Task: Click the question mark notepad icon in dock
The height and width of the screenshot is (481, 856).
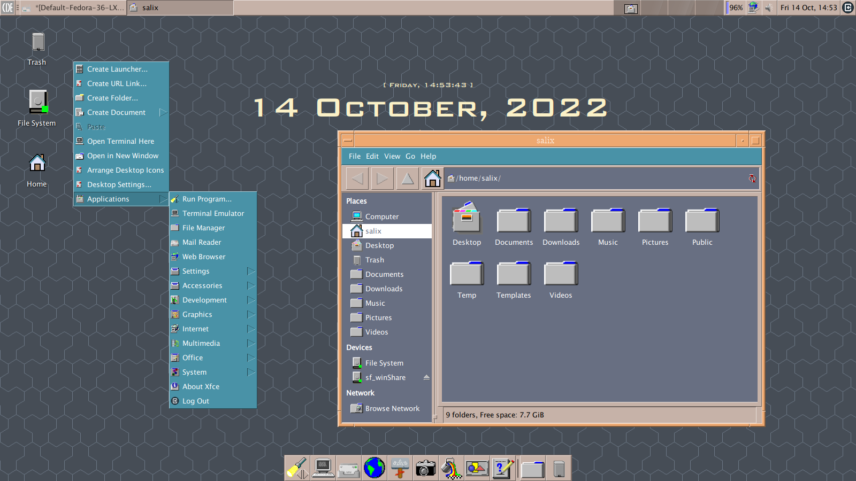Action: pyautogui.click(x=503, y=468)
